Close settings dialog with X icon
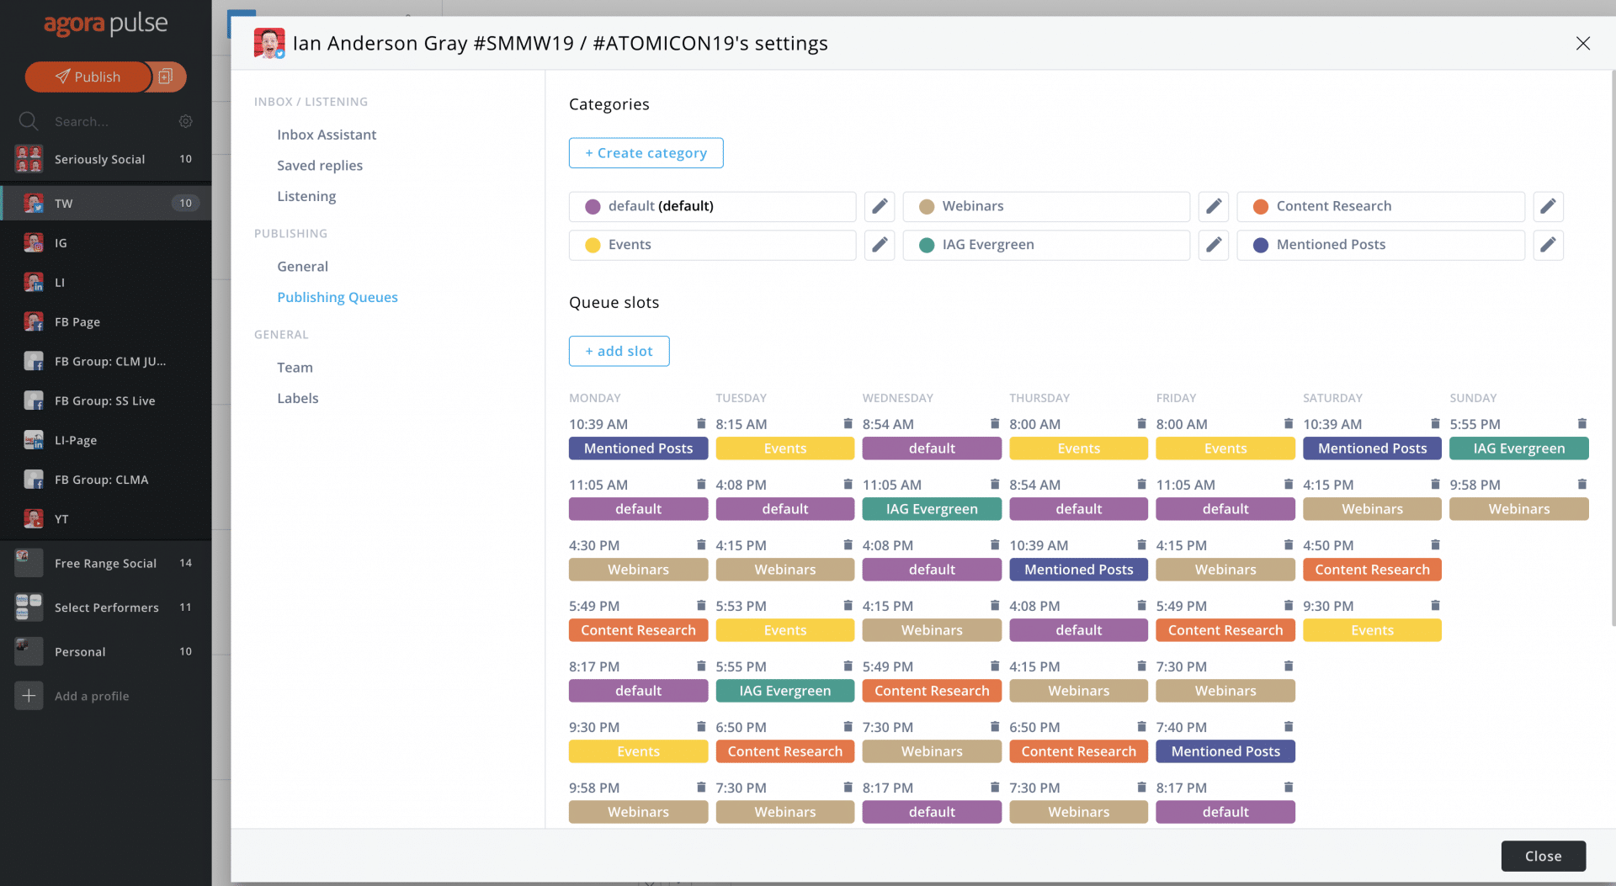 pos(1582,43)
